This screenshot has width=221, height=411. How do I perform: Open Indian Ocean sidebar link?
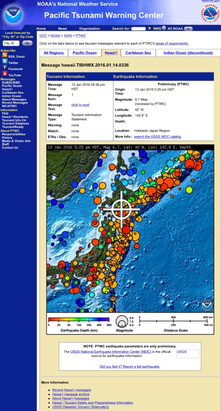[12, 96]
